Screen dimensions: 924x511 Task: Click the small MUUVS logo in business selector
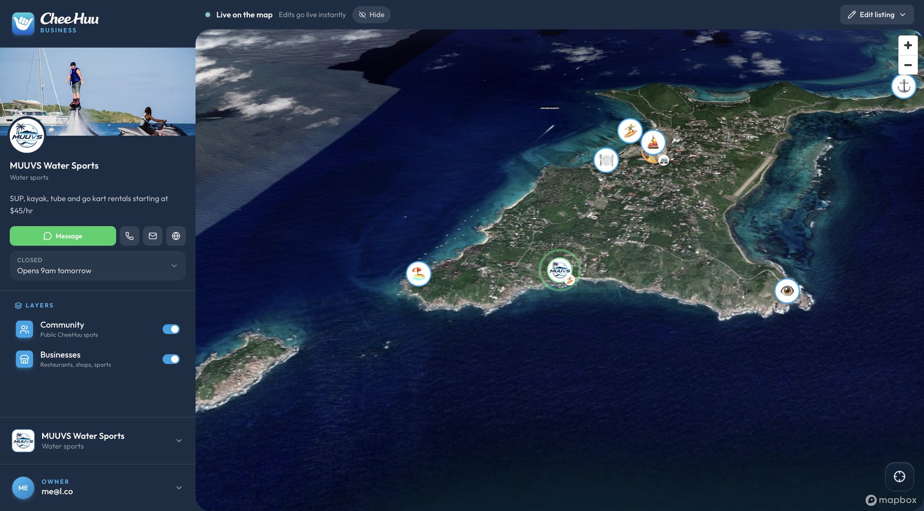click(x=23, y=441)
